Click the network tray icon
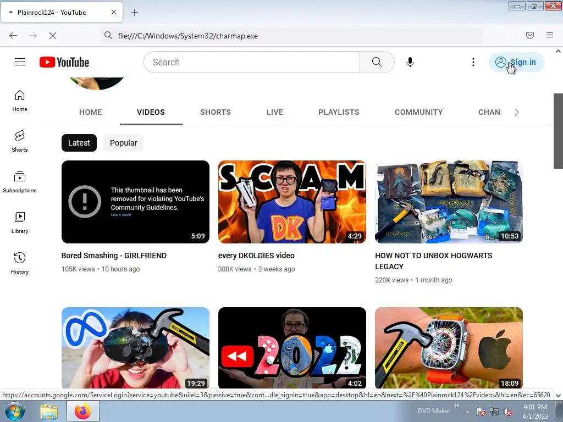 494,412
